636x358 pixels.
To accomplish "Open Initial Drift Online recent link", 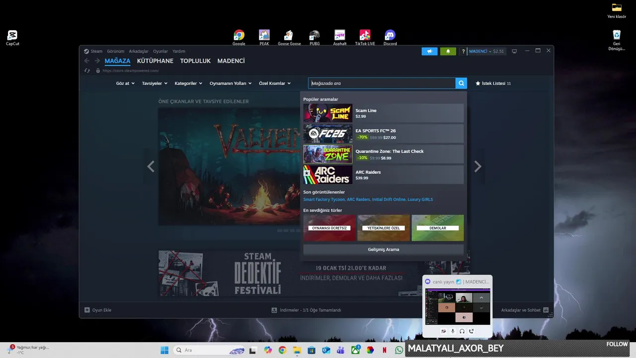I will (389, 199).
